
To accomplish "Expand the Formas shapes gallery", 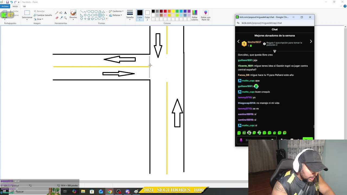I will pos(107,19).
